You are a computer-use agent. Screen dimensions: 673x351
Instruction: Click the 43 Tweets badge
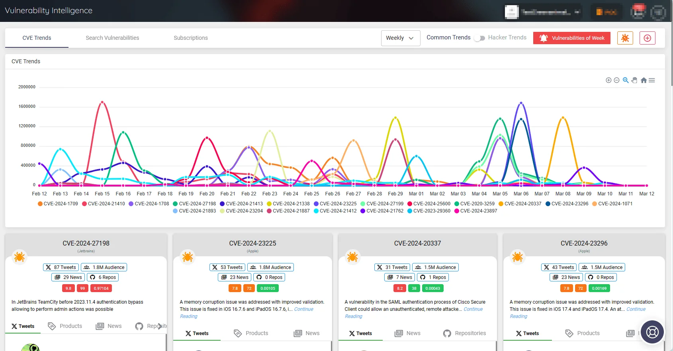click(559, 267)
